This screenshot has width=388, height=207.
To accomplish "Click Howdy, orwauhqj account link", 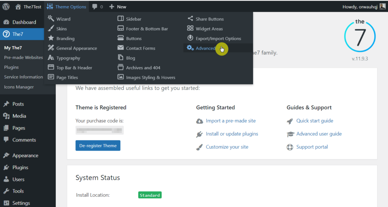I will 360,7.
